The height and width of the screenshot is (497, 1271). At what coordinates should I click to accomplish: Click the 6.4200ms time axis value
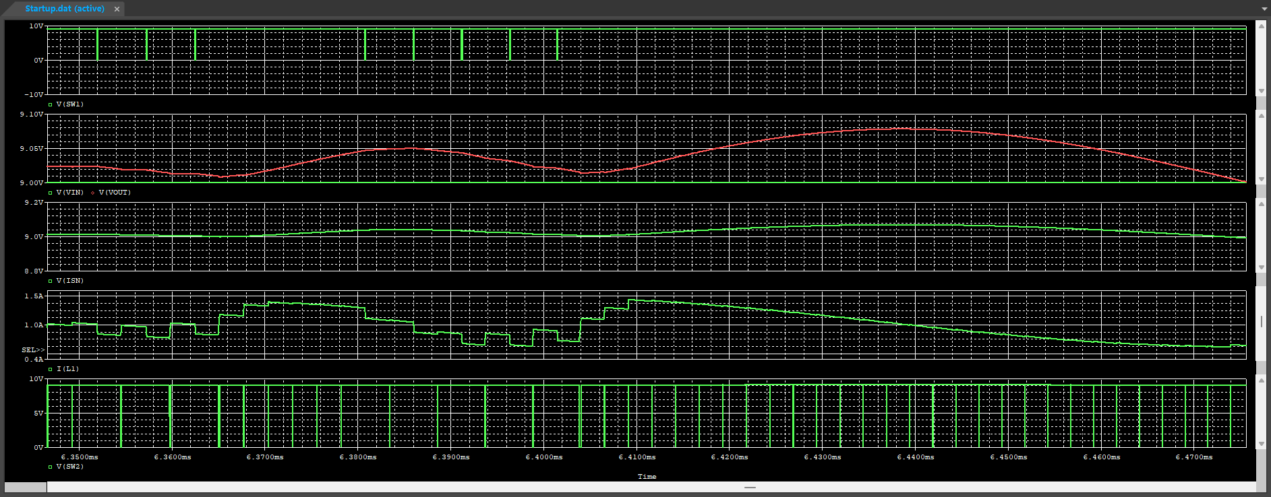pyautogui.click(x=730, y=457)
